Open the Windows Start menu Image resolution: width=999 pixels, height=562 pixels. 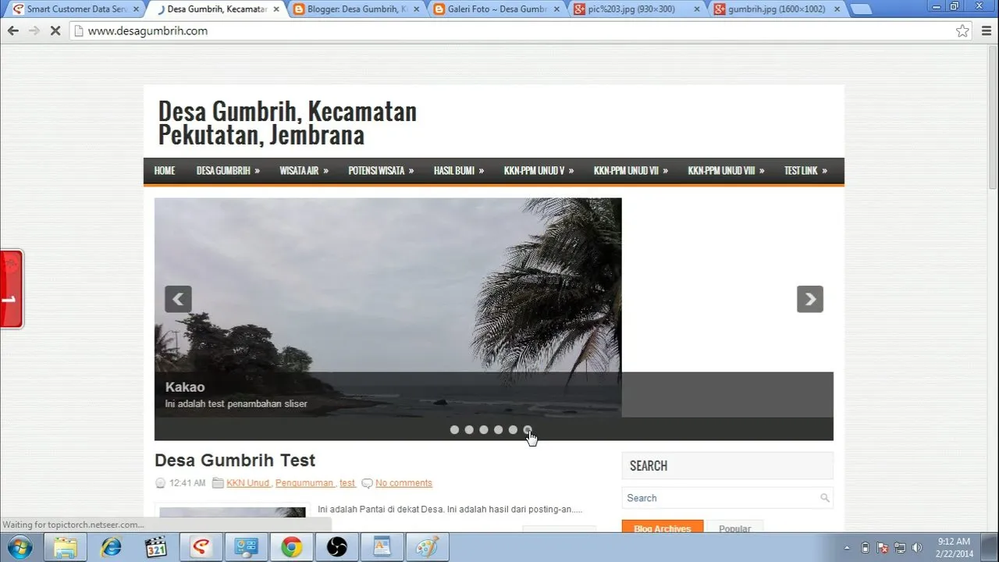pos(19,547)
